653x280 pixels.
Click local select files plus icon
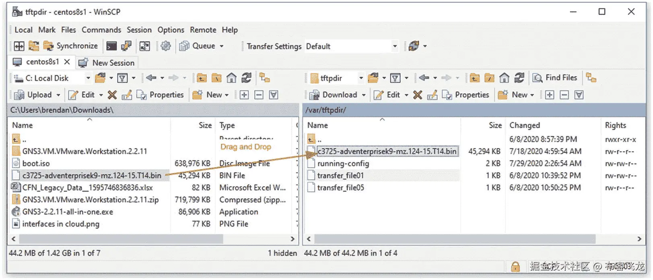[x=244, y=95]
